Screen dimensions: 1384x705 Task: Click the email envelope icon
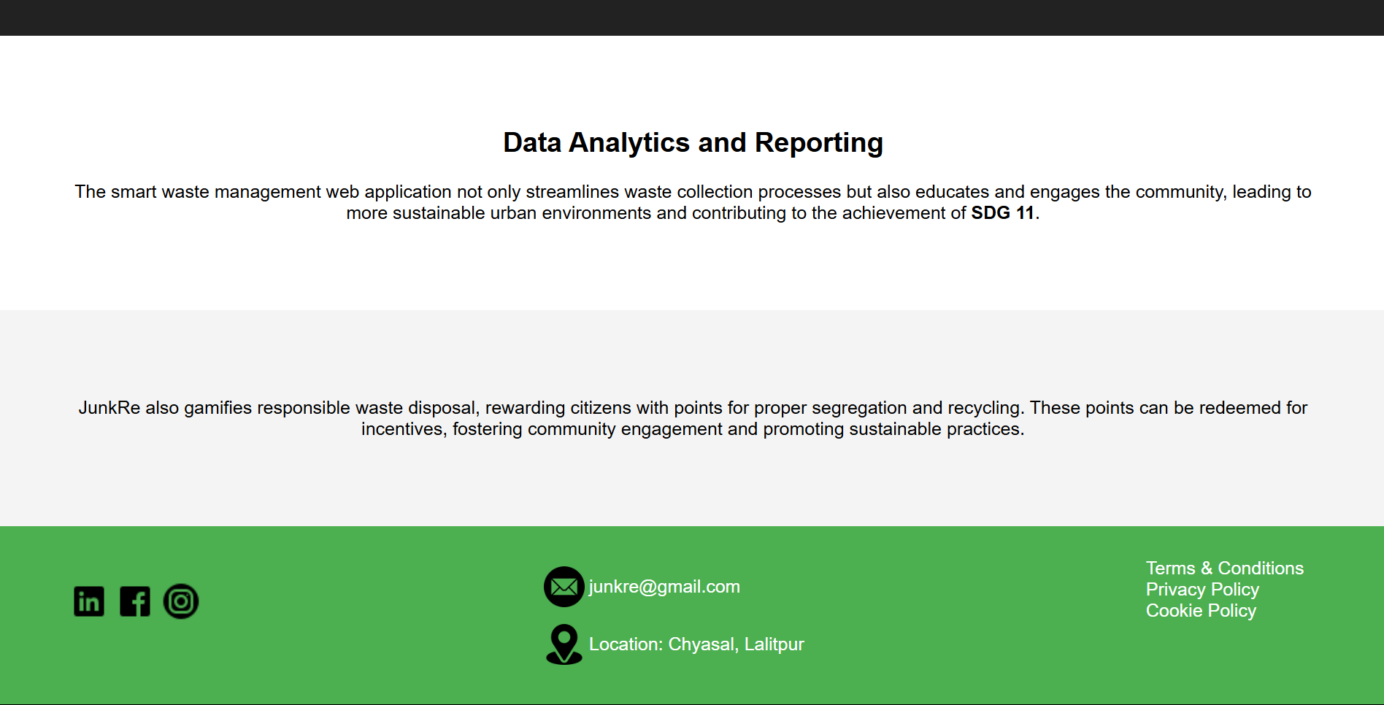point(564,587)
